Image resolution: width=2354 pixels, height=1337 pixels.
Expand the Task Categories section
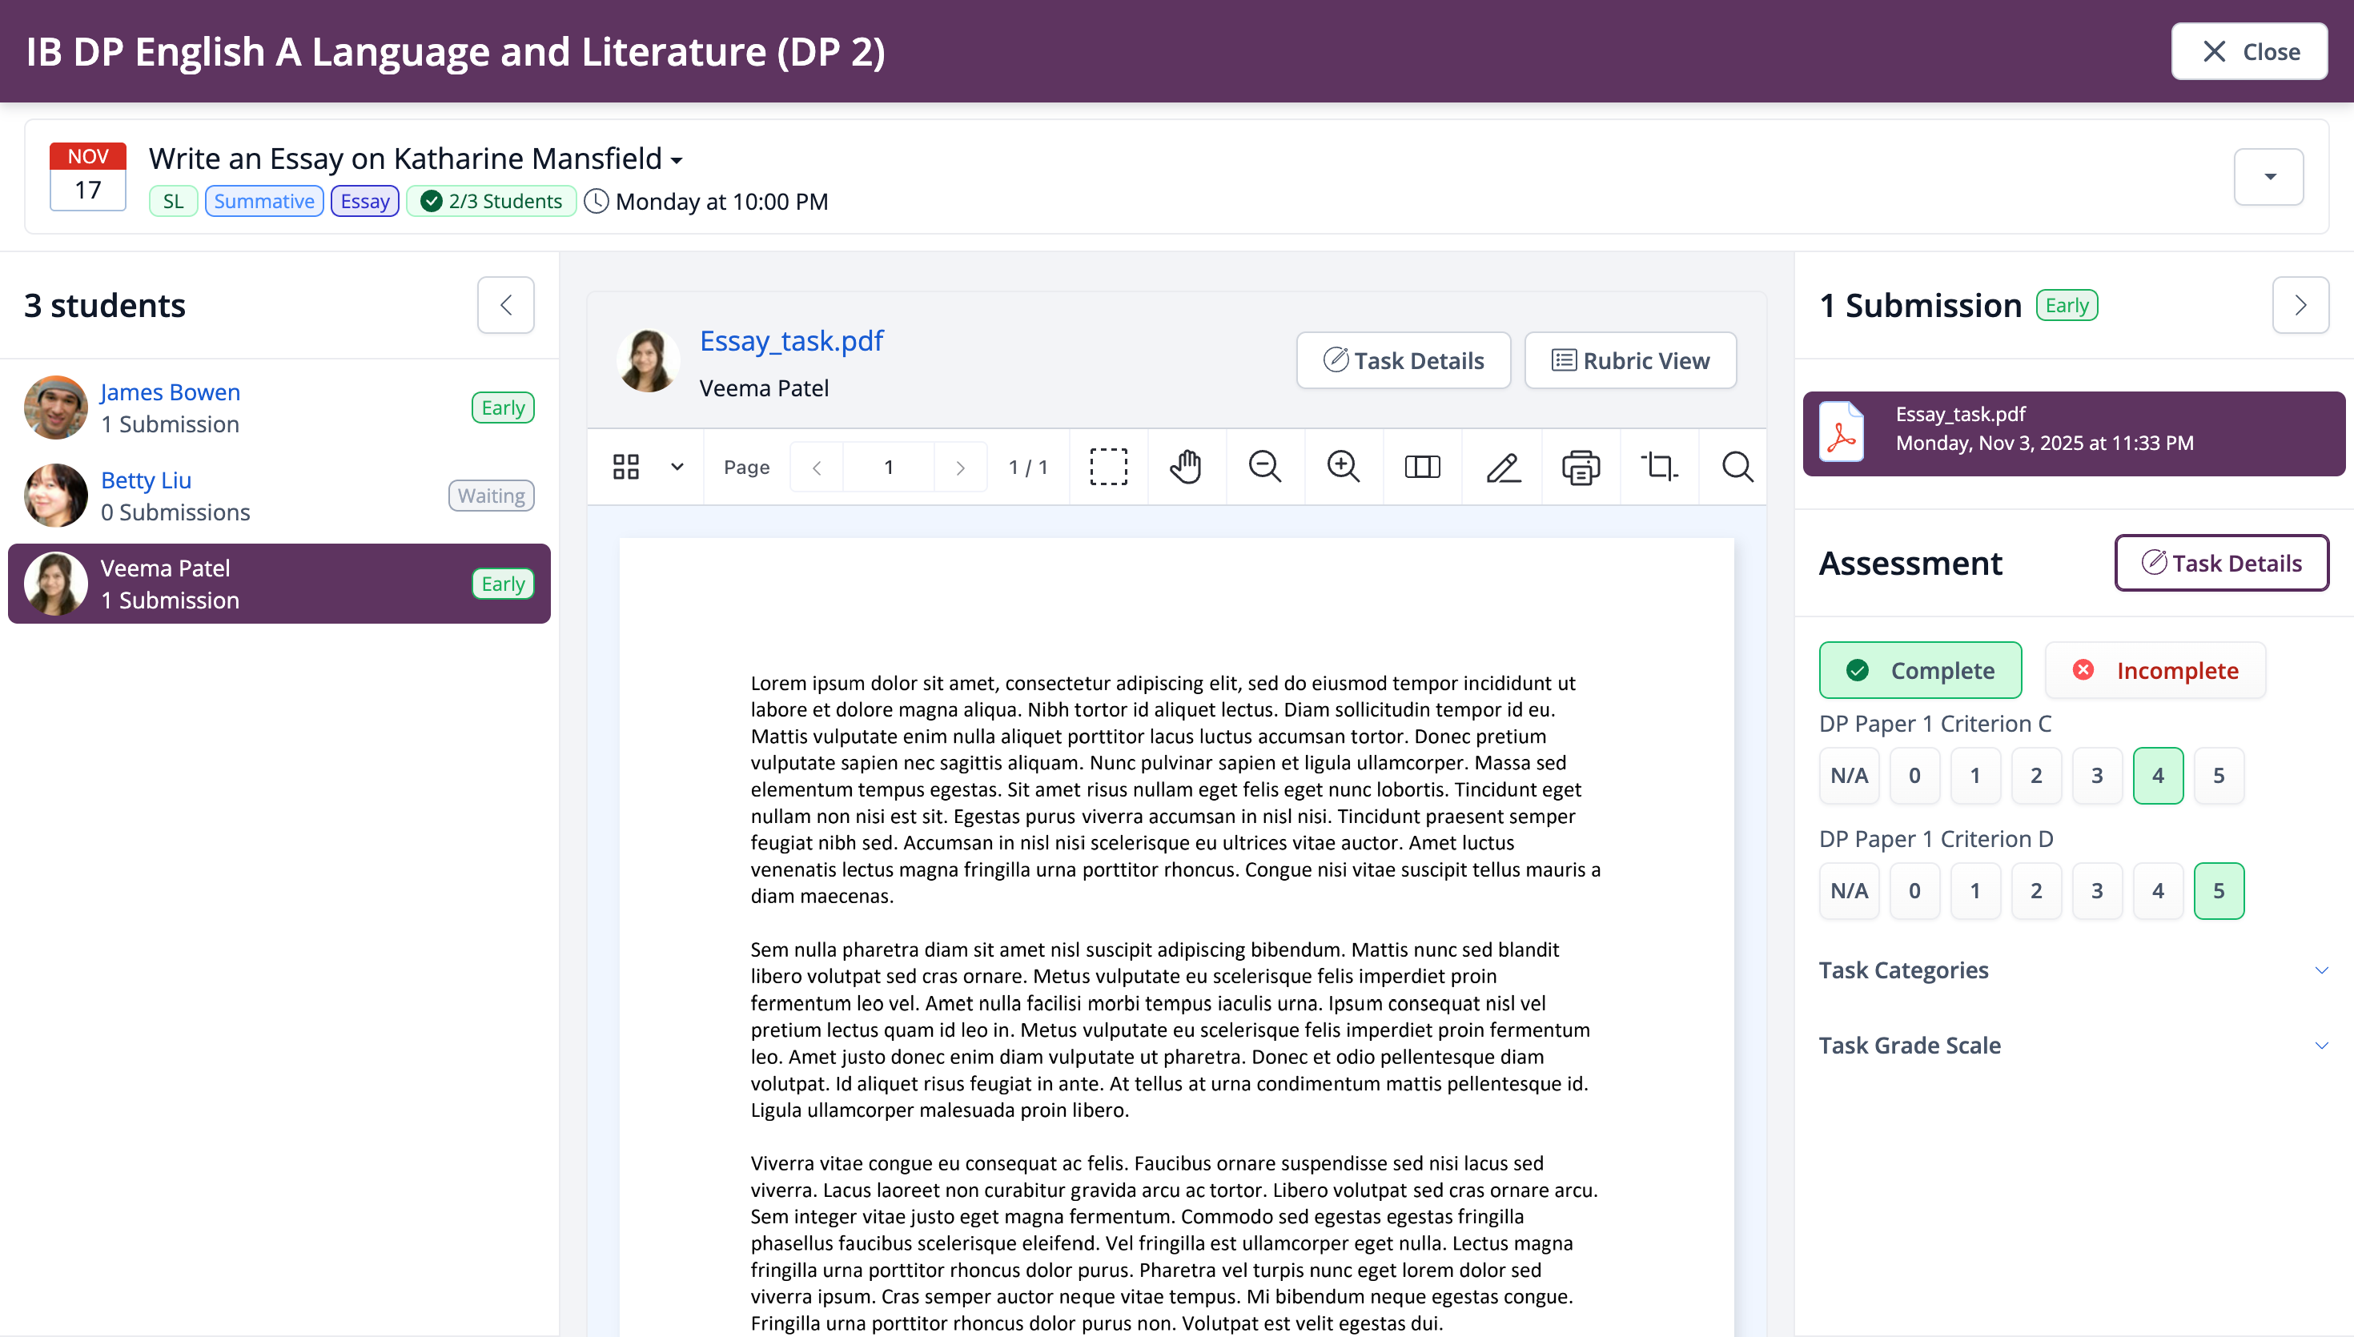click(2073, 970)
